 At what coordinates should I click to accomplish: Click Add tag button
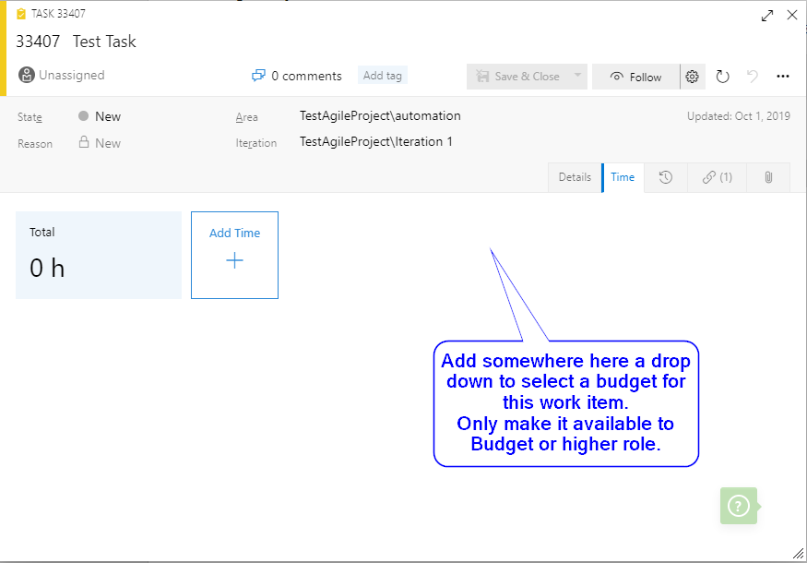pyautogui.click(x=383, y=76)
